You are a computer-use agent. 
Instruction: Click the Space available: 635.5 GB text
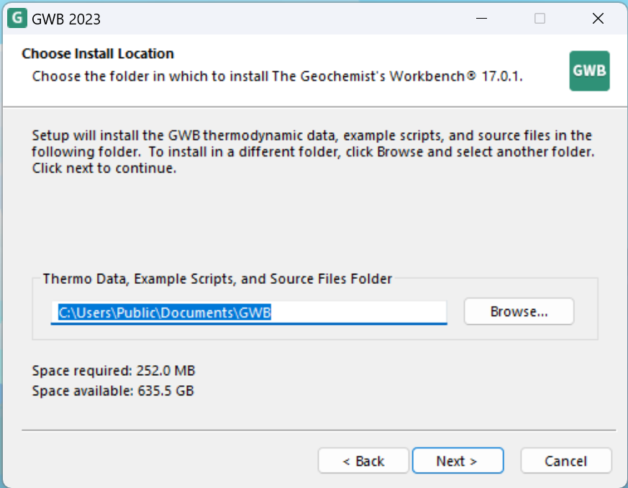[x=113, y=391]
